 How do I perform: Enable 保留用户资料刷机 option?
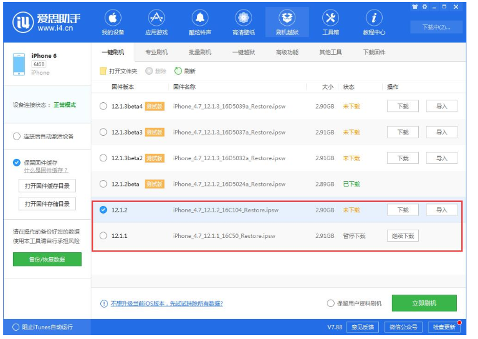point(331,303)
